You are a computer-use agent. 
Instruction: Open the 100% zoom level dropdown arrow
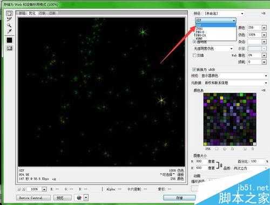tap(44, 189)
